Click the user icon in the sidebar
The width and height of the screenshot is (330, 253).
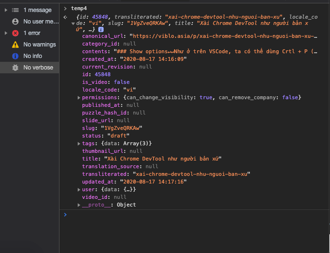tap(15, 21)
